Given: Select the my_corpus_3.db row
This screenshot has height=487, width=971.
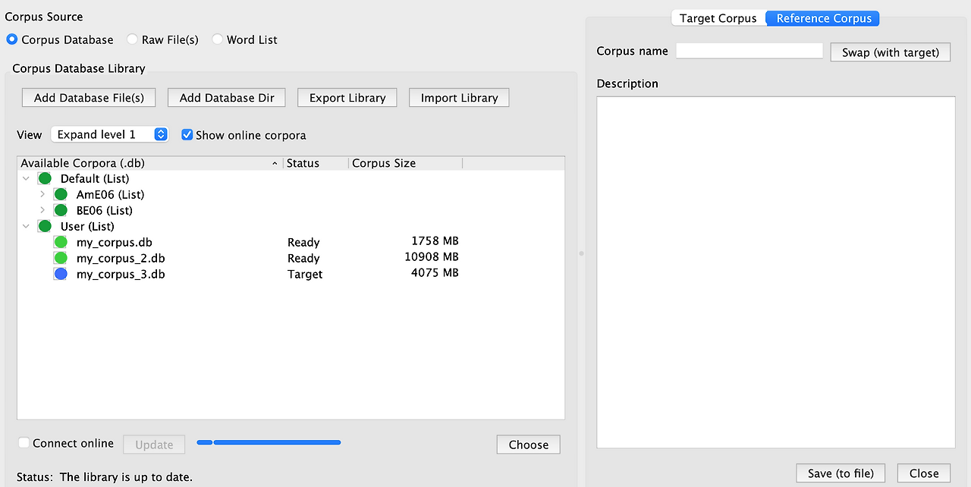Looking at the screenshot, I should click(291, 274).
